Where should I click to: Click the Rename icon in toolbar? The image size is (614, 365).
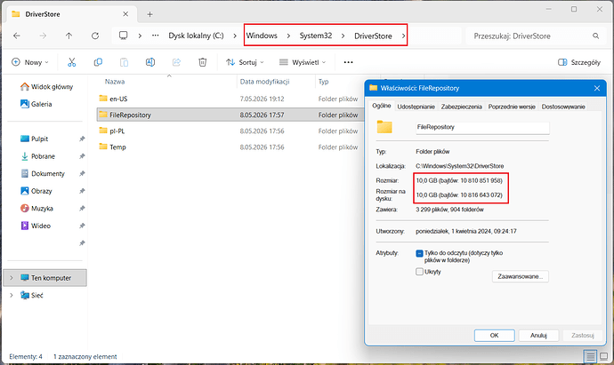point(150,62)
